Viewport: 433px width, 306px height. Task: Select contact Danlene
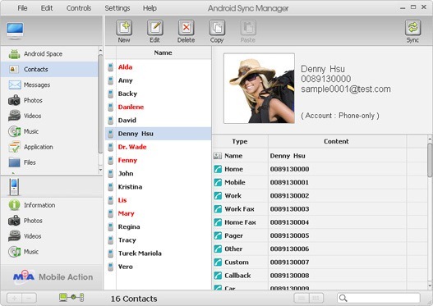(158, 107)
